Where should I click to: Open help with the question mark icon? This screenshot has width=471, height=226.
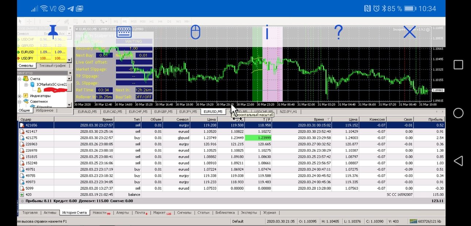338,32
